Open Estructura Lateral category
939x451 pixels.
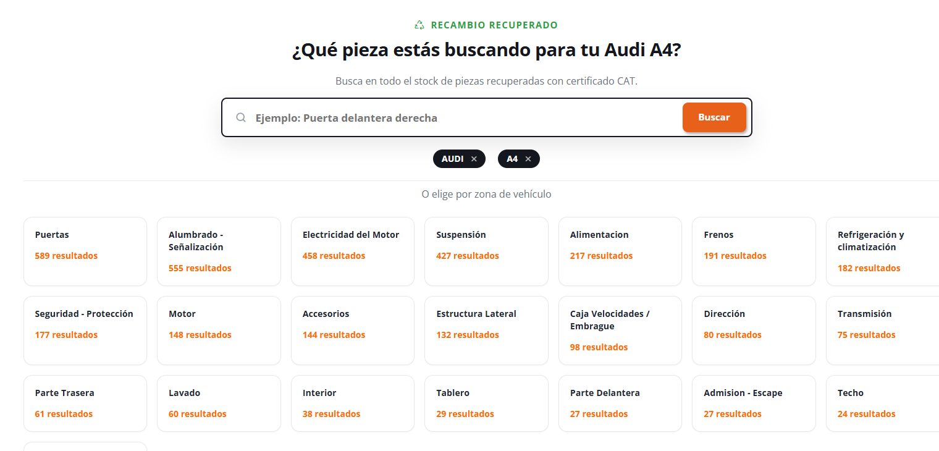pyautogui.click(x=486, y=331)
